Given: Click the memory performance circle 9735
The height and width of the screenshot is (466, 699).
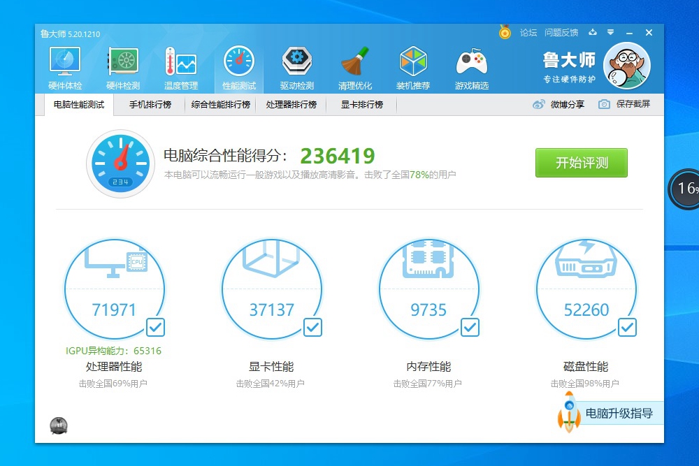Looking at the screenshot, I should [429, 289].
